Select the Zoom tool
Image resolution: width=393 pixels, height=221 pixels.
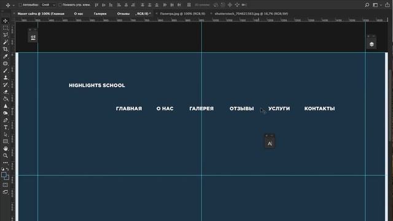6,155
